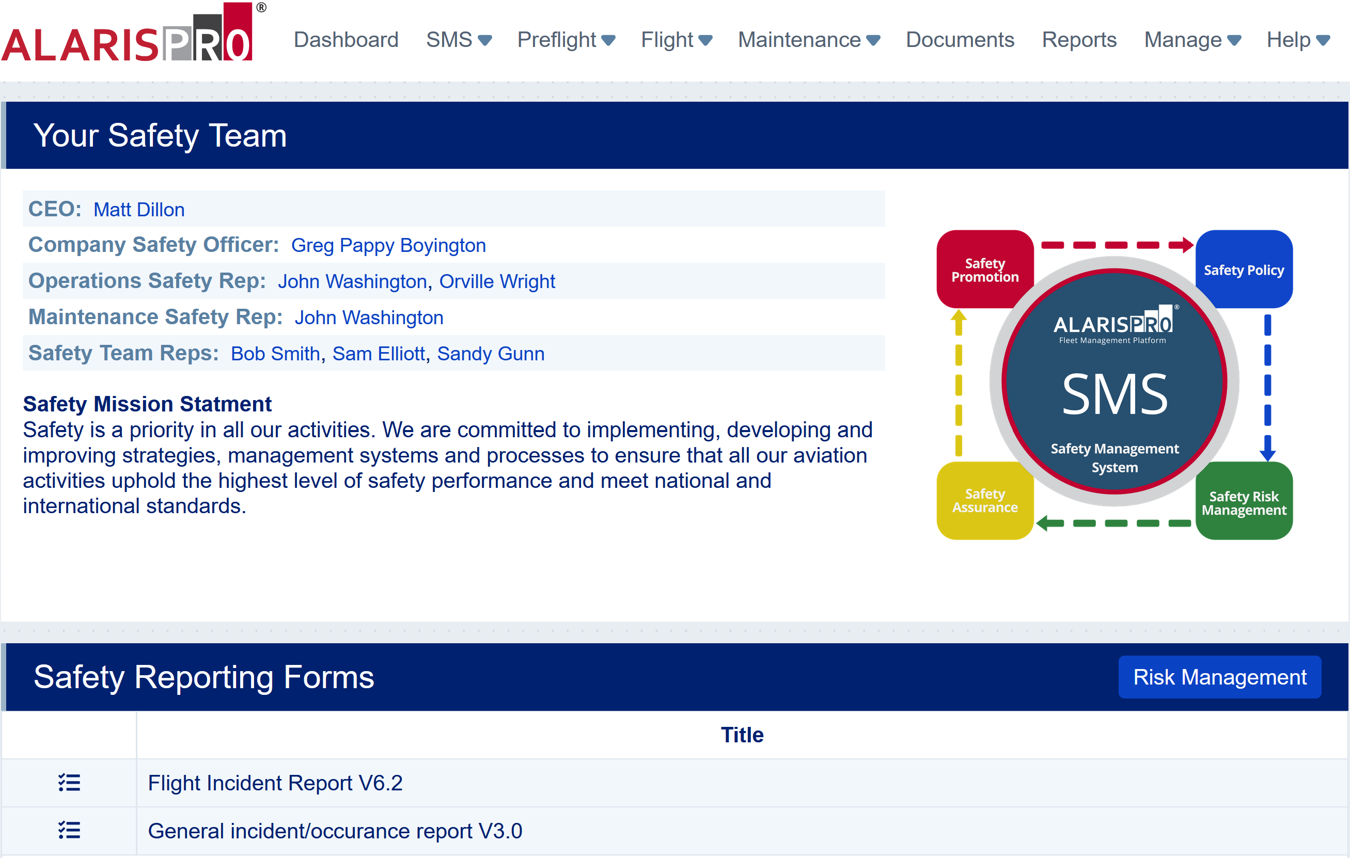Viewport: 1350px width, 858px height.
Task: Click the Safety Reporting Forms header
Action: tap(203, 677)
